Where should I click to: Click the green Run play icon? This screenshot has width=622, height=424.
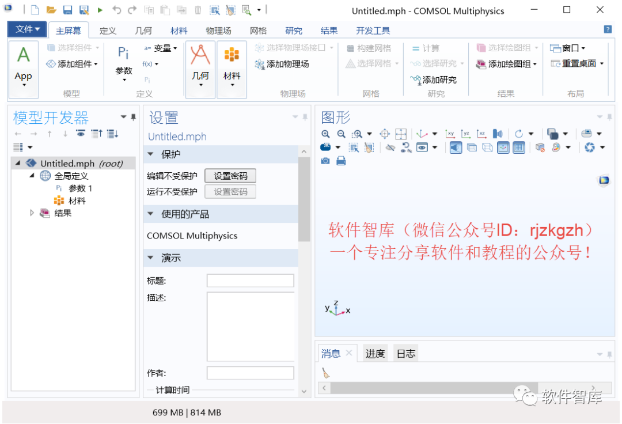tap(100, 10)
